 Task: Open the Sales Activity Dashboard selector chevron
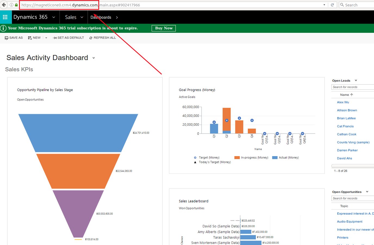tap(93, 58)
